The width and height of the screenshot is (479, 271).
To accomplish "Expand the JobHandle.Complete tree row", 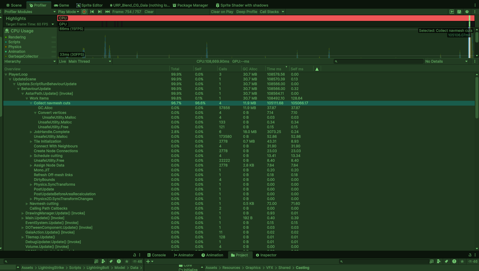I will 31,132.
